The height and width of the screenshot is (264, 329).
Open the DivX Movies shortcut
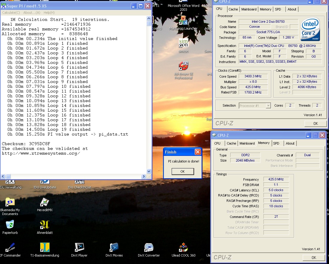coord(114,248)
